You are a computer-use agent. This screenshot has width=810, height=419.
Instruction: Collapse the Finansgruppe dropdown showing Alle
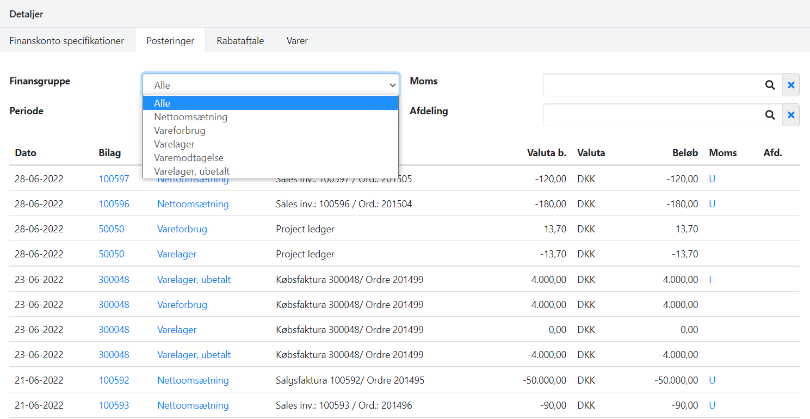coord(271,85)
